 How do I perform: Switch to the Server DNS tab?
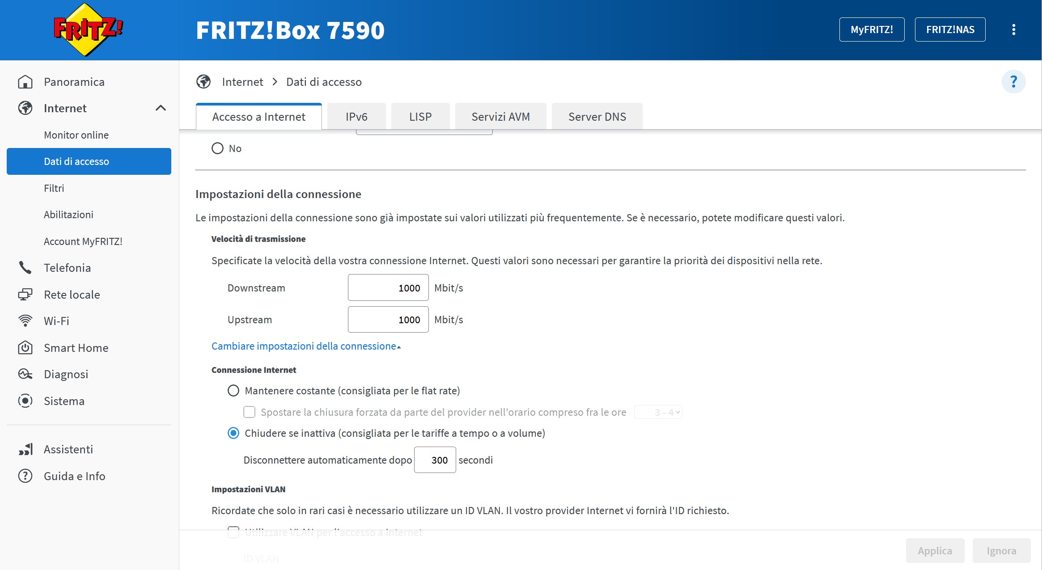(597, 117)
